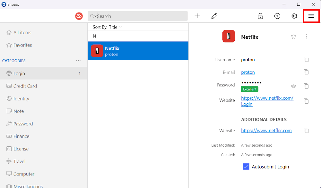
Task: Minimize the Enpass window
Action: [284, 4]
